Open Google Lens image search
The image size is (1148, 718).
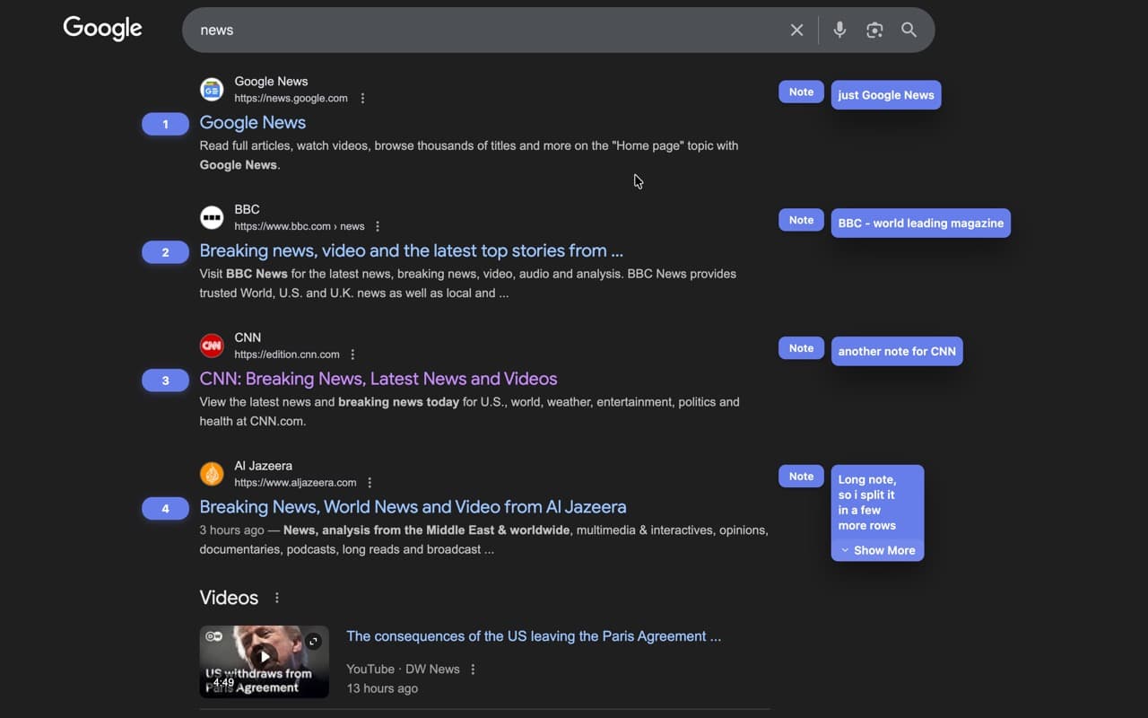(874, 30)
